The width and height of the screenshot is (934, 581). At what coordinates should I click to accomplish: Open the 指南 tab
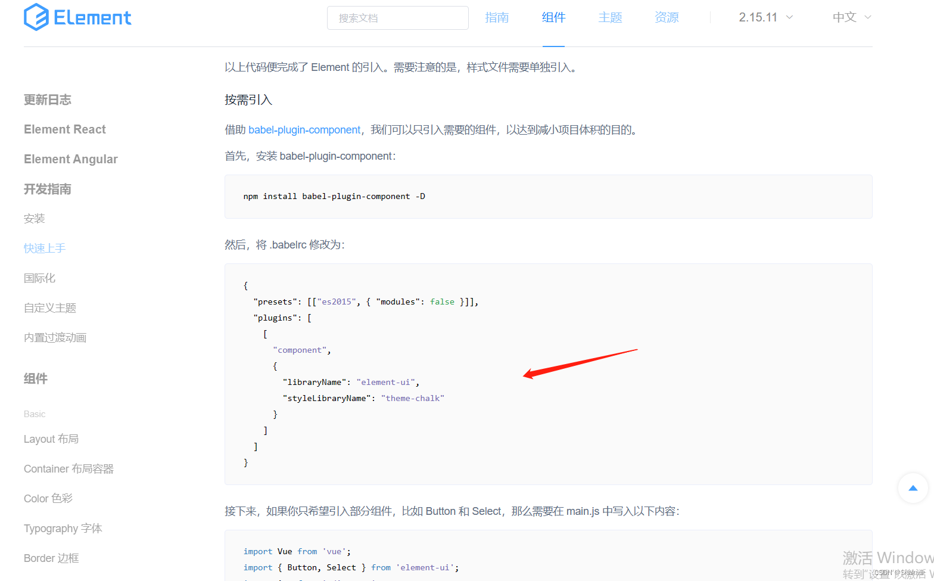497,18
